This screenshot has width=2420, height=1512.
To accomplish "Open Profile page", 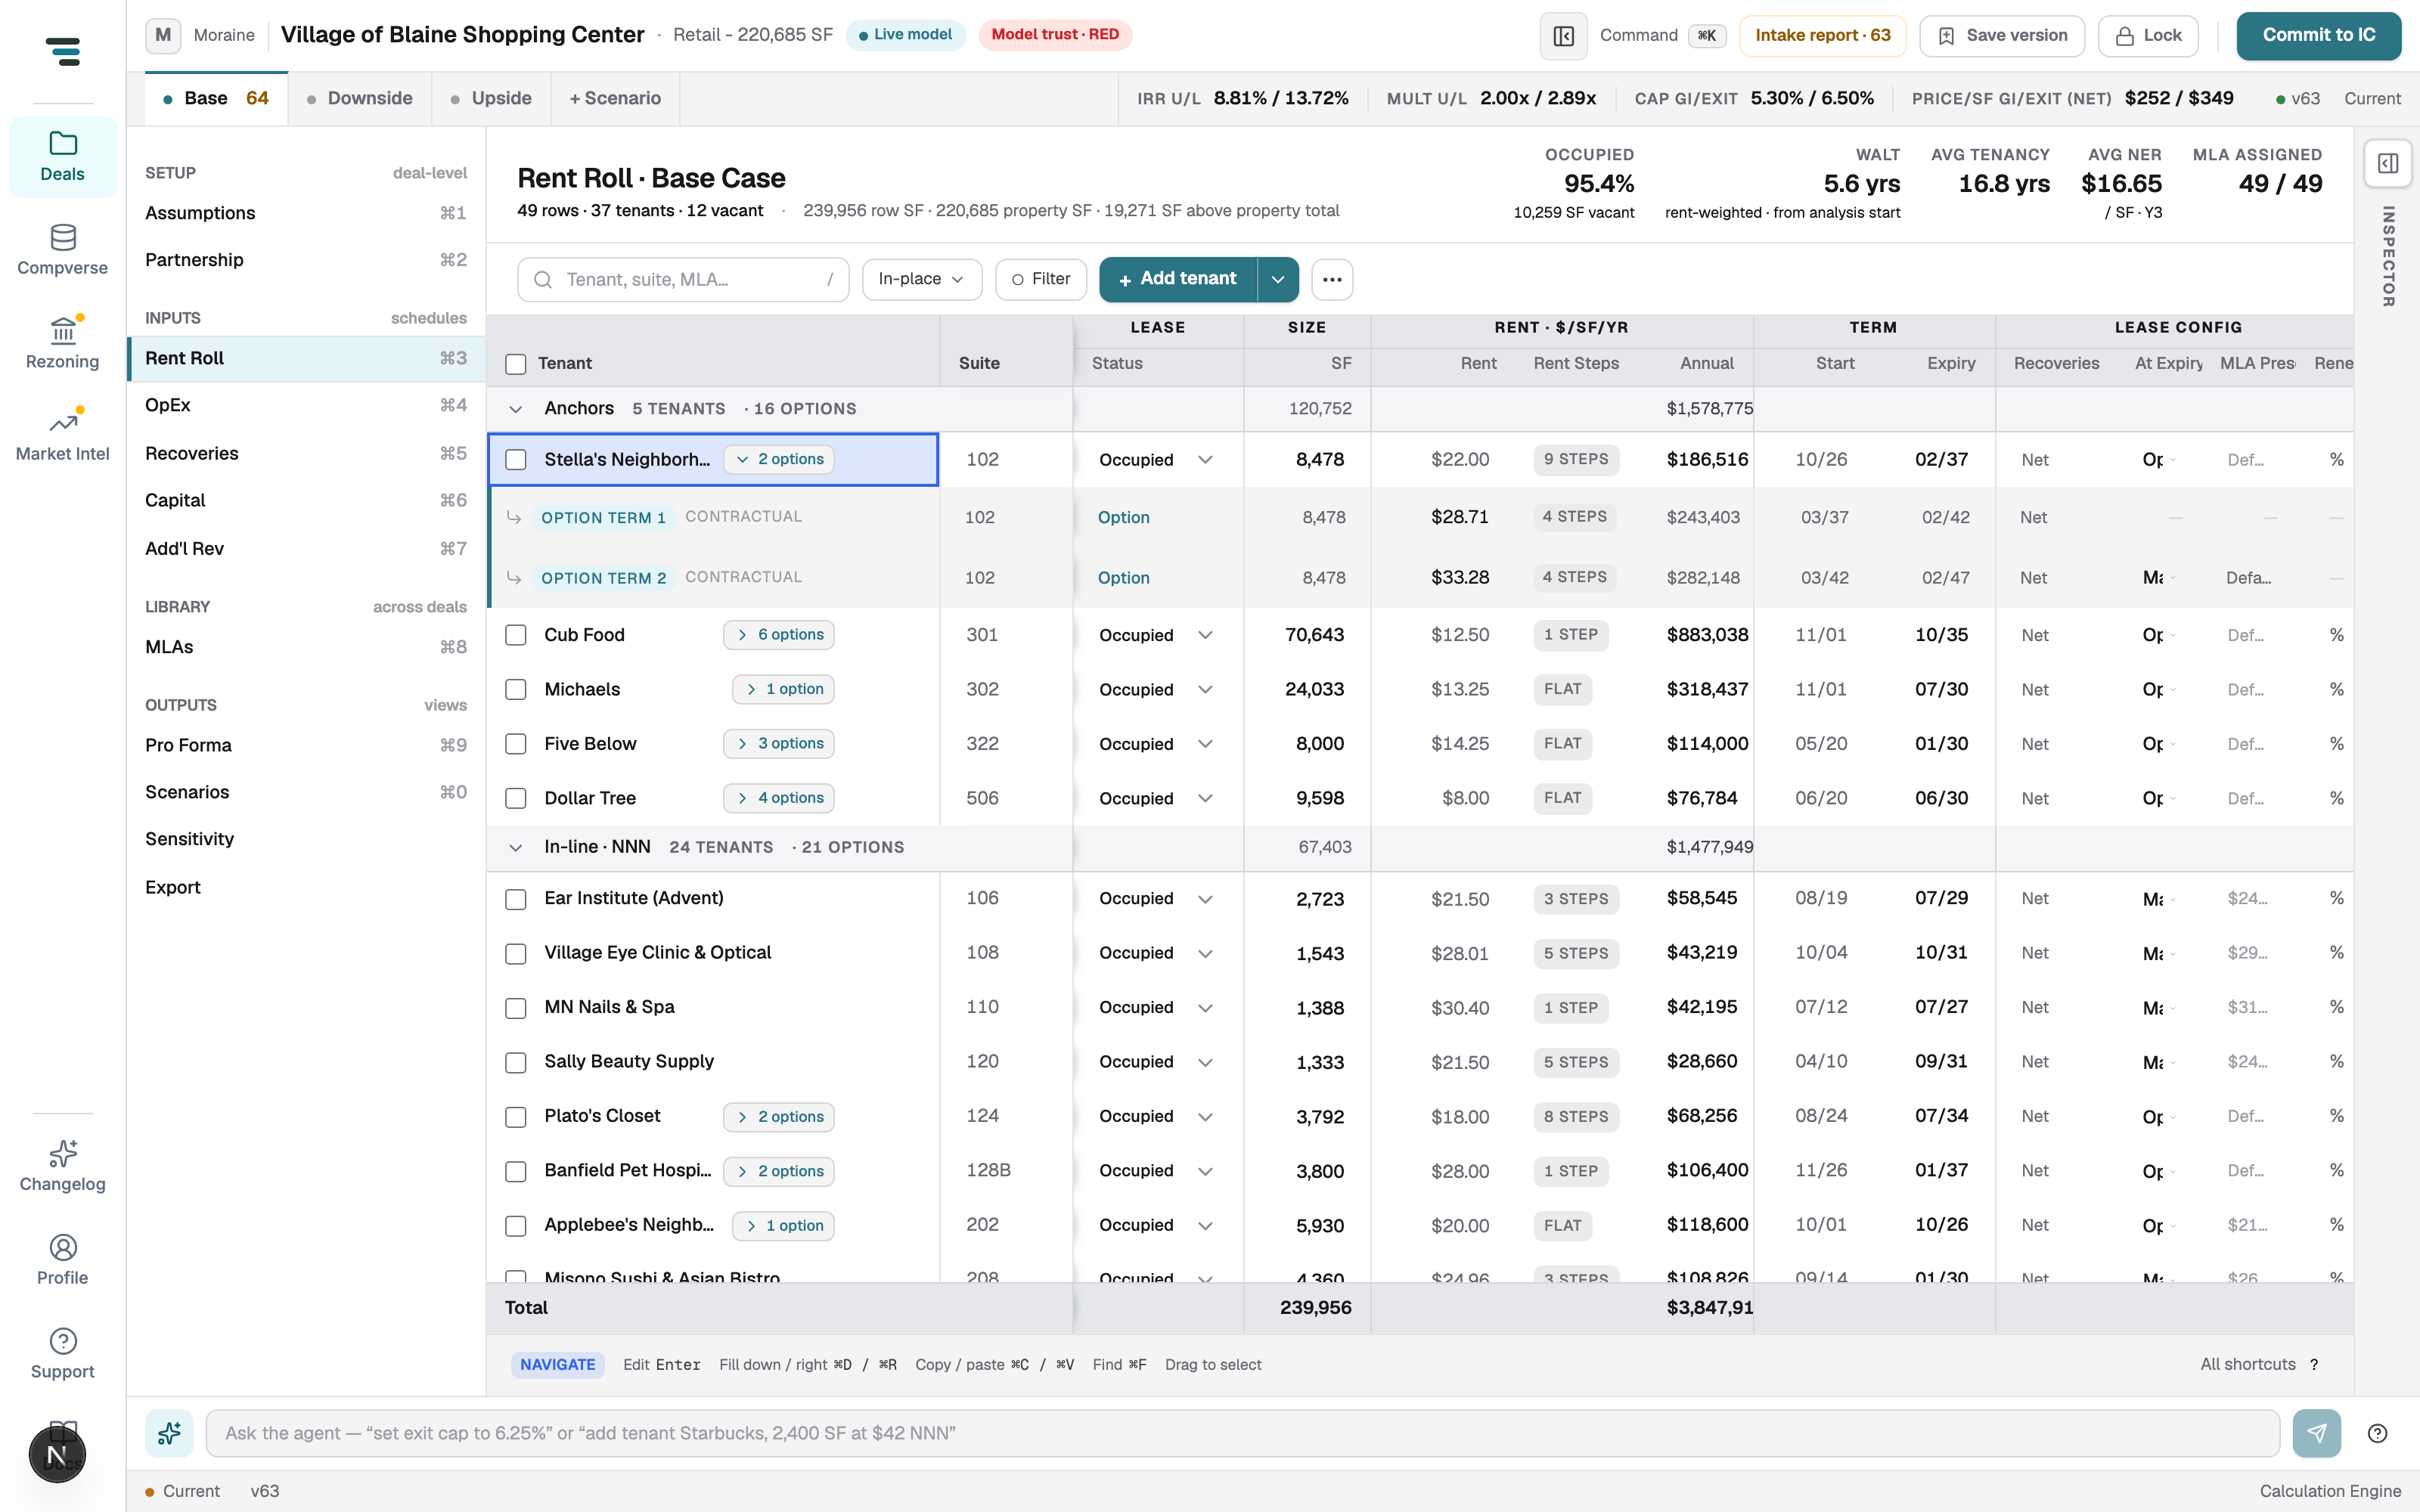I will tap(62, 1259).
